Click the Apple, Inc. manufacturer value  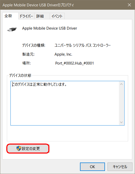[63, 54]
